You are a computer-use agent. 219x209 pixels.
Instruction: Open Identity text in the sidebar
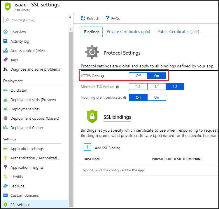pyautogui.click(x=17, y=177)
